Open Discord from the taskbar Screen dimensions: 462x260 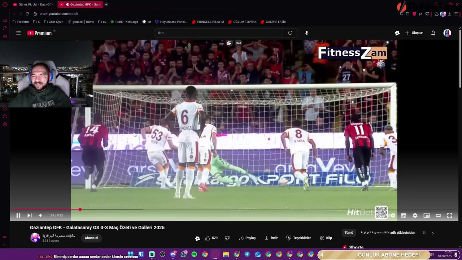coord(173,254)
